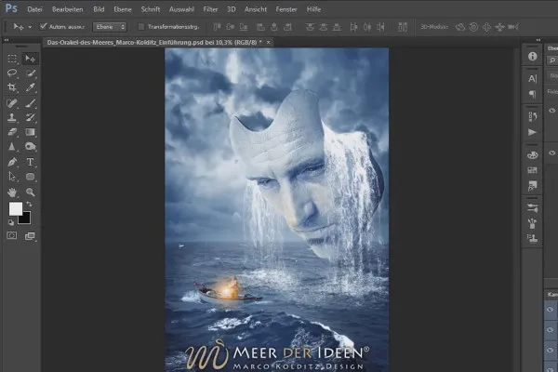The width and height of the screenshot is (558, 372).
Task: Click the Photoshop Ps logo
Action: click(x=11, y=8)
